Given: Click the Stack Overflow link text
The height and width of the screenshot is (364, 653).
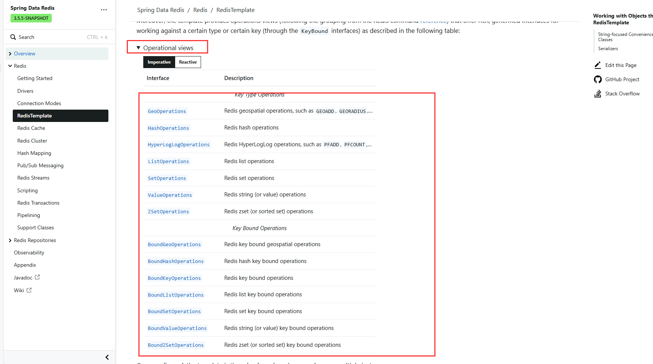Looking at the screenshot, I should click(623, 94).
